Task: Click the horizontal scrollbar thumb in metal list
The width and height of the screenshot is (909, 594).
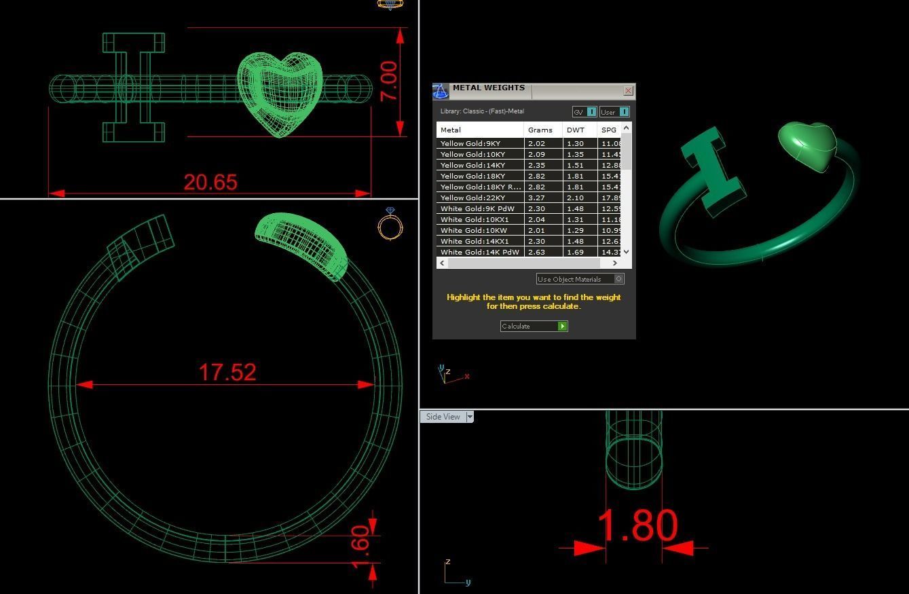Action: [x=524, y=263]
